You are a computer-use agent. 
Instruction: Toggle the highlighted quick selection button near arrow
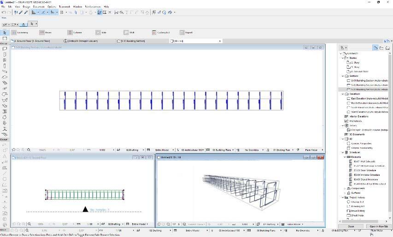[x=23, y=24]
